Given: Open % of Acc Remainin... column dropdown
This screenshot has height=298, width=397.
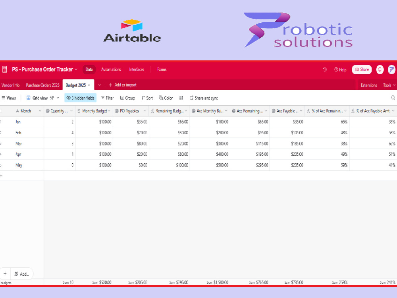Looking at the screenshot, I should coord(345,111).
